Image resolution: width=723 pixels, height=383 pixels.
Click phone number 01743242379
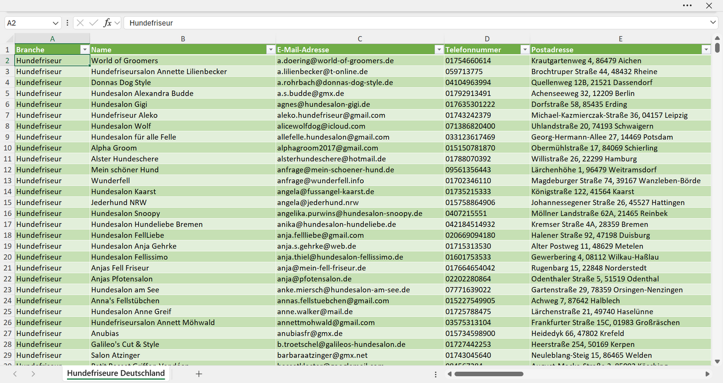[487, 115]
